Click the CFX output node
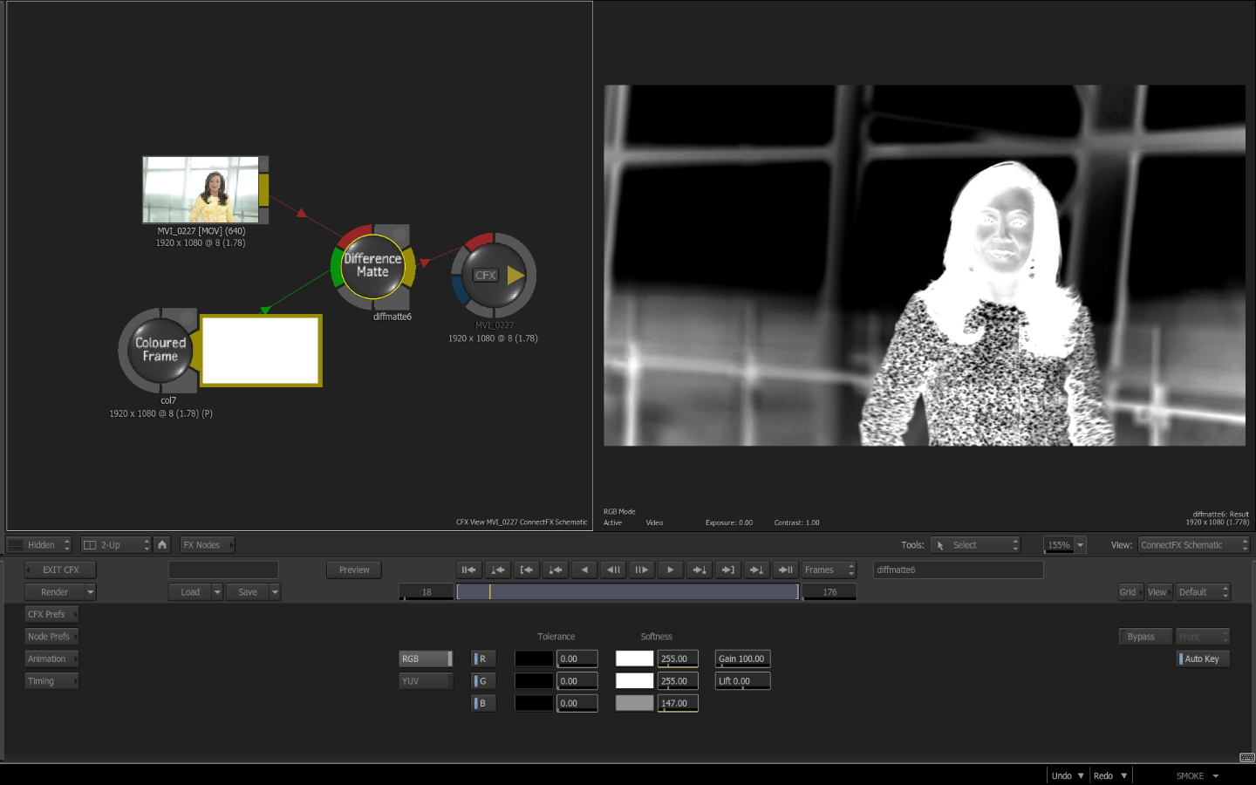Image resolution: width=1256 pixels, height=785 pixels. (x=494, y=275)
